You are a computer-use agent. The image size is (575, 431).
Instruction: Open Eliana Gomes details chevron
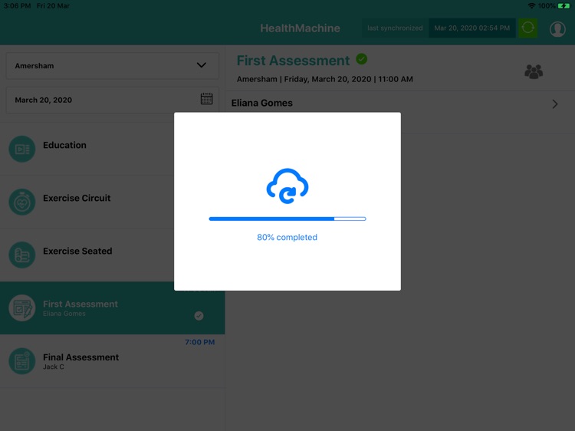click(x=555, y=104)
